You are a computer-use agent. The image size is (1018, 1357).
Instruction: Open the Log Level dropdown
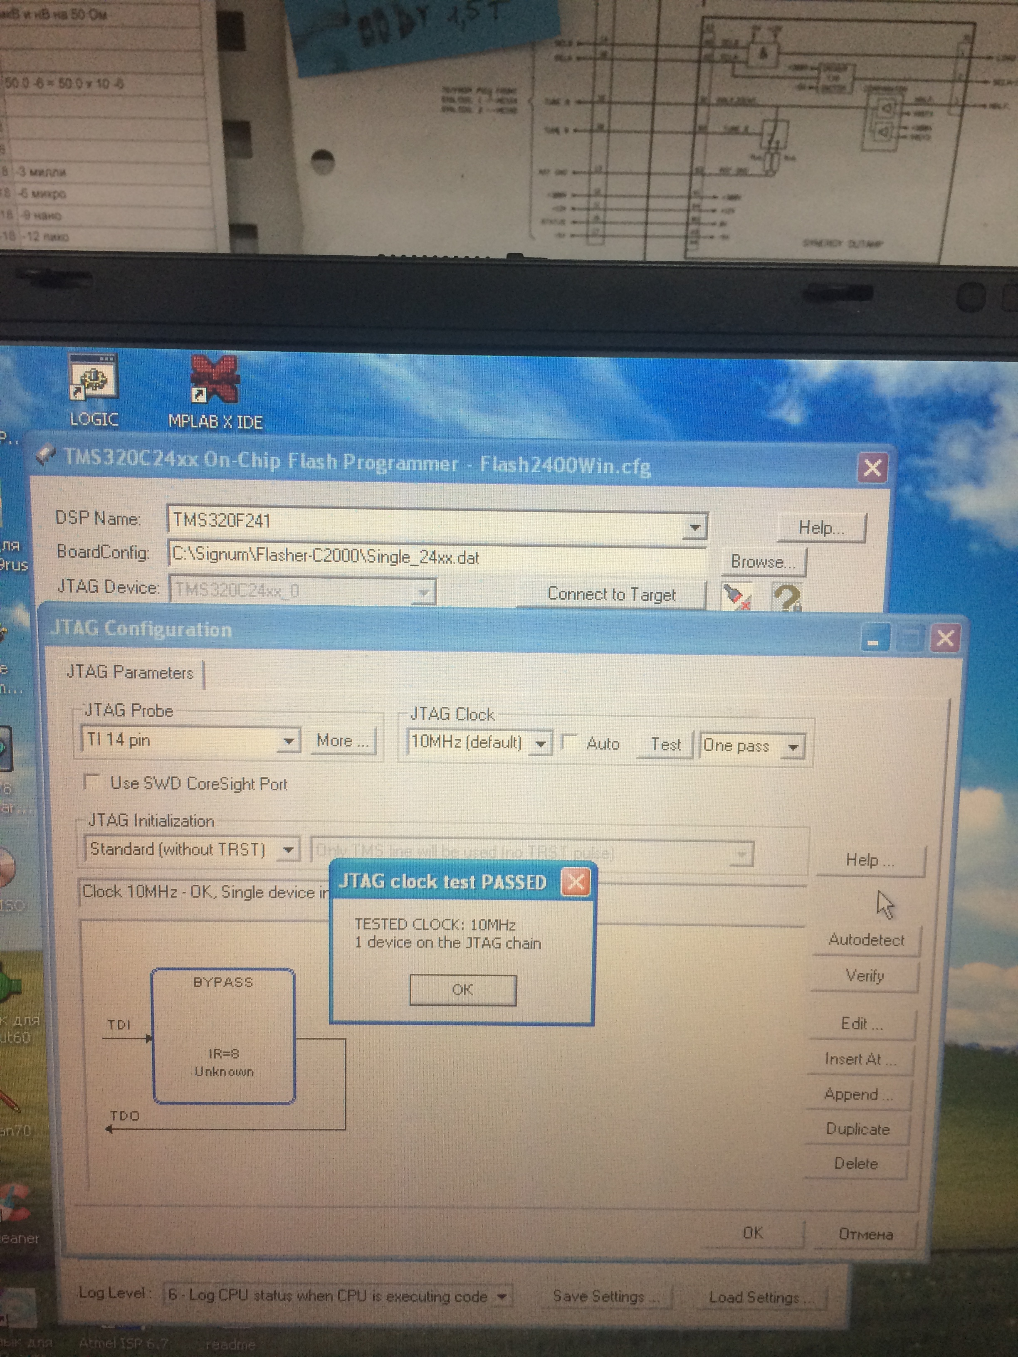502,1296
